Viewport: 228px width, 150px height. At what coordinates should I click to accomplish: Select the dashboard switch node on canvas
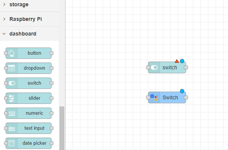[x=170, y=68]
